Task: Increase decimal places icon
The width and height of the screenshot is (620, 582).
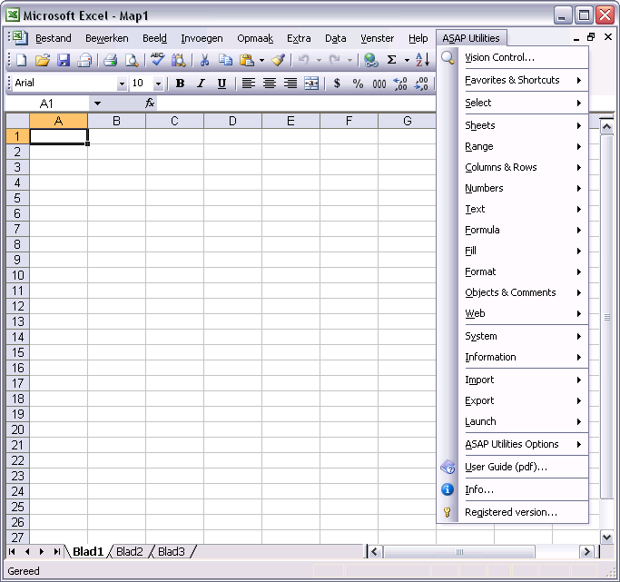Action: coord(400,83)
